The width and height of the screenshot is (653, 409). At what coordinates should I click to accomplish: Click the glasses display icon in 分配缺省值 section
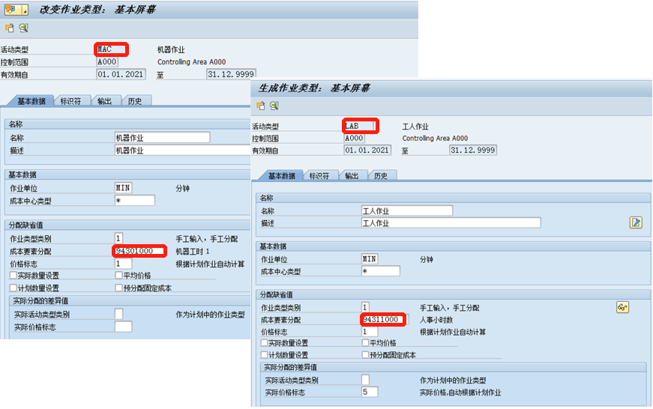pyautogui.click(x=622, y=307)
